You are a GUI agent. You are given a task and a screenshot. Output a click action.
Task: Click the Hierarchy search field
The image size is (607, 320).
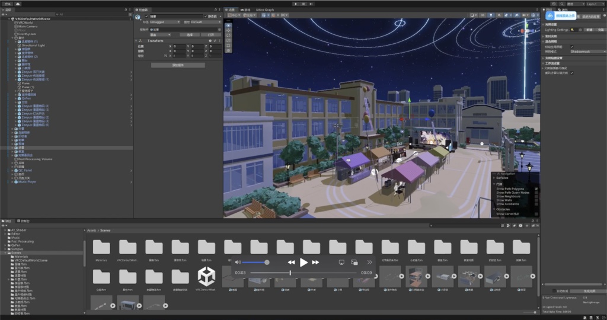(x=91, y=14)
